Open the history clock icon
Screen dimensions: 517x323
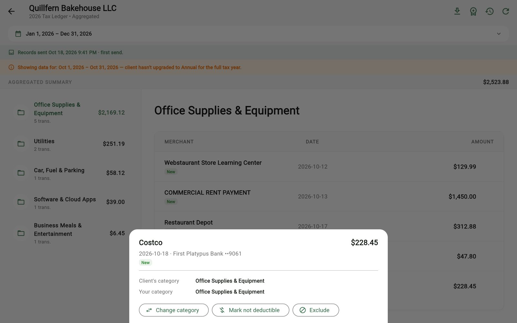tap(489, 11)
